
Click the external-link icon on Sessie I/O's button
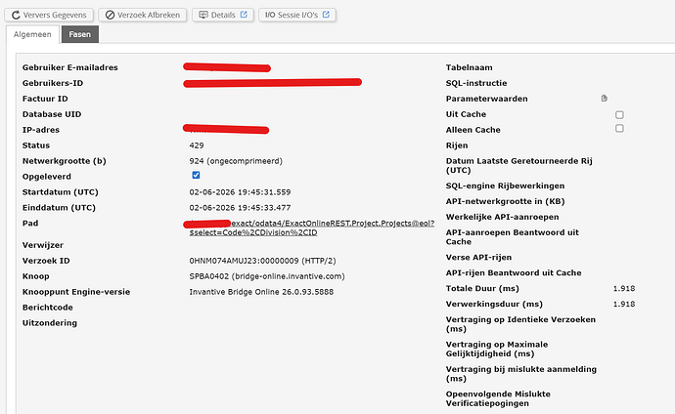pos(326,15)
